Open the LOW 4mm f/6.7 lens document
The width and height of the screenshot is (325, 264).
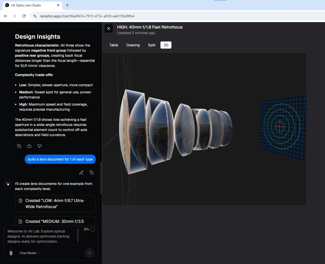(x=55, y=204)
